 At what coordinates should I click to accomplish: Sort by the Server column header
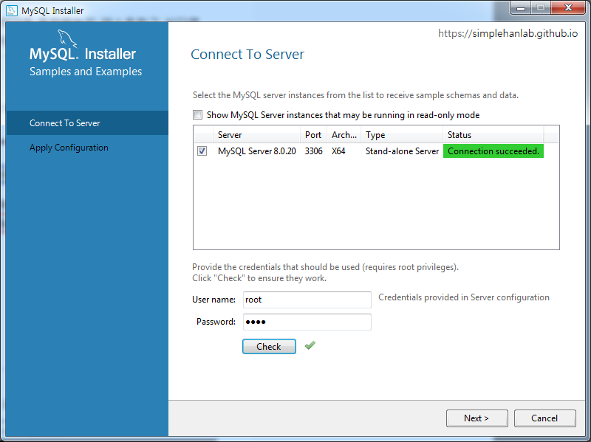(x=256, y=135)
